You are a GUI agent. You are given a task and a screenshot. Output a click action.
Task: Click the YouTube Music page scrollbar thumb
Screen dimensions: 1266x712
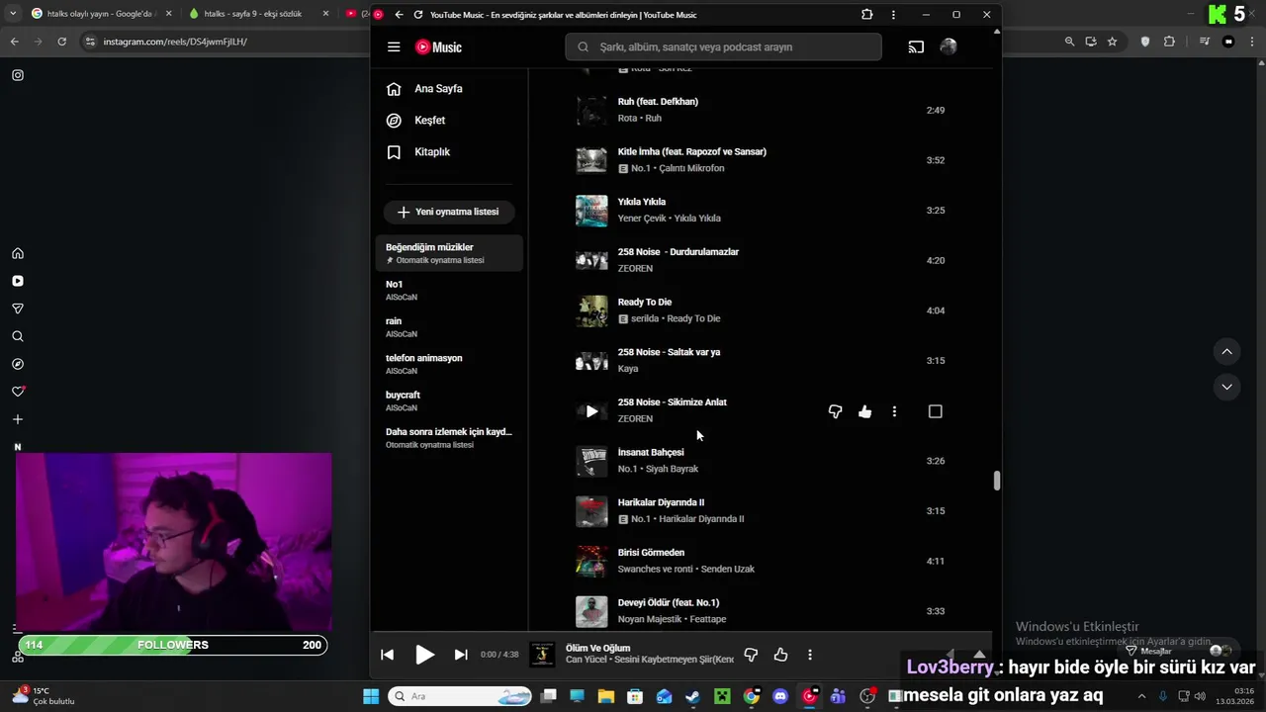(997, 481)
